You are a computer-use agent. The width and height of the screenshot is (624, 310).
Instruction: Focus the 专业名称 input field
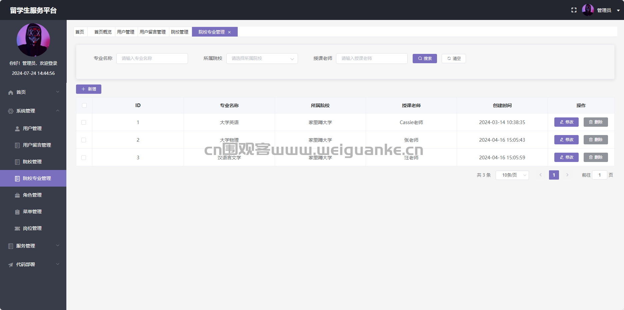pyautogui.click(x=152, y=59)
